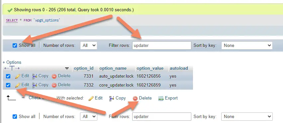Open bottom Sort by key dropdown
The width and height of the screenshot is (283, 123).
tap(247, 116)
